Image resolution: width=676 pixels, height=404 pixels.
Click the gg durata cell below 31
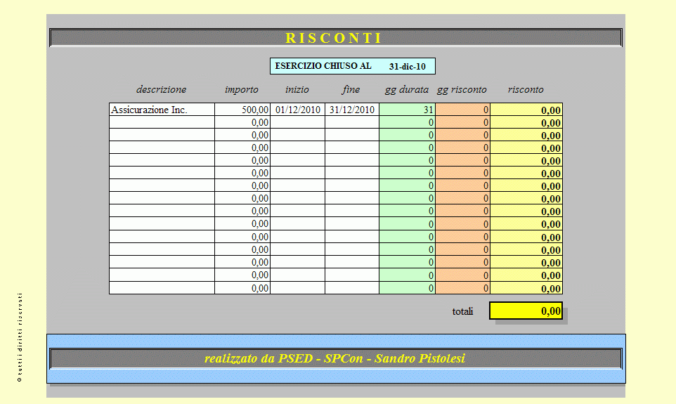pos(407,122)
